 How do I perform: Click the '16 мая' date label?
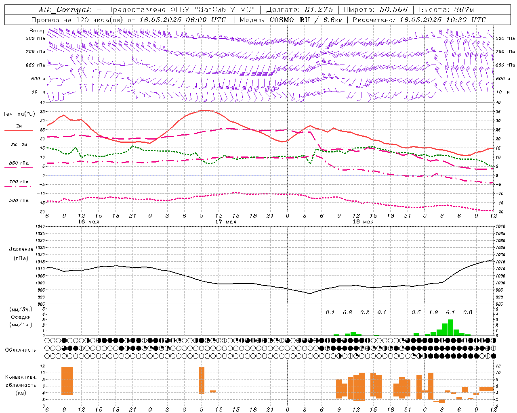click(x=88, y=222)
